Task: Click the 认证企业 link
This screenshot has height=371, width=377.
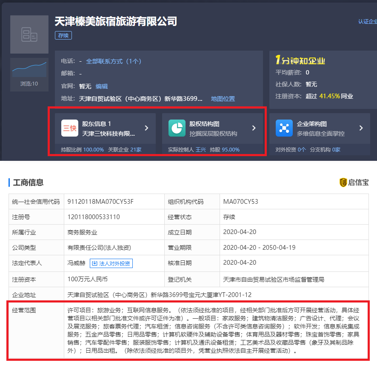Action: tap(368, 22)
